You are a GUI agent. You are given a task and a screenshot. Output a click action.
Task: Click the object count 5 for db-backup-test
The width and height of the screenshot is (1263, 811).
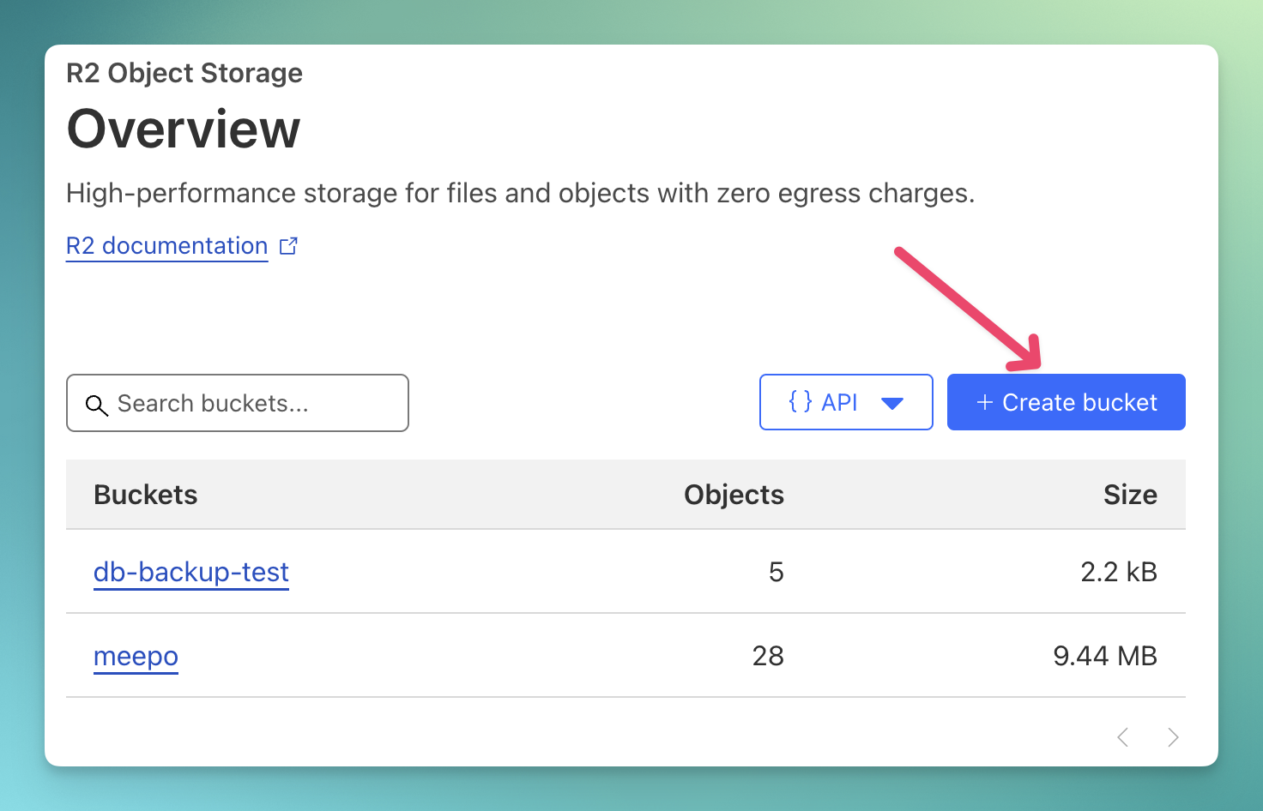point(777,572)
